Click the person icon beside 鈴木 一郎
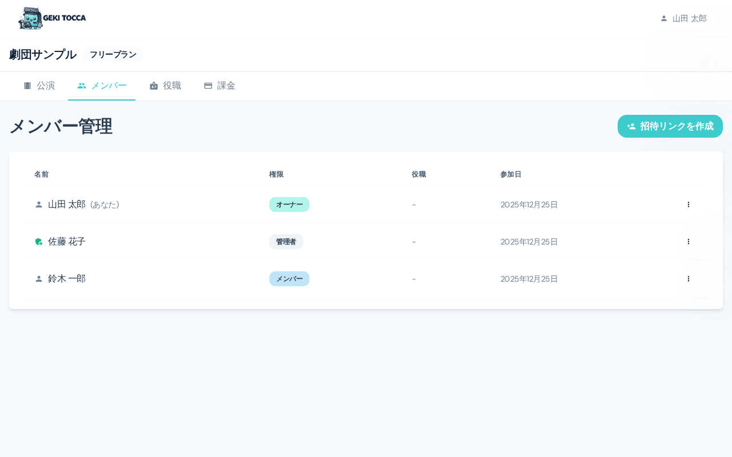The width and height of the screenshot is (732, 457). (39, 279)
